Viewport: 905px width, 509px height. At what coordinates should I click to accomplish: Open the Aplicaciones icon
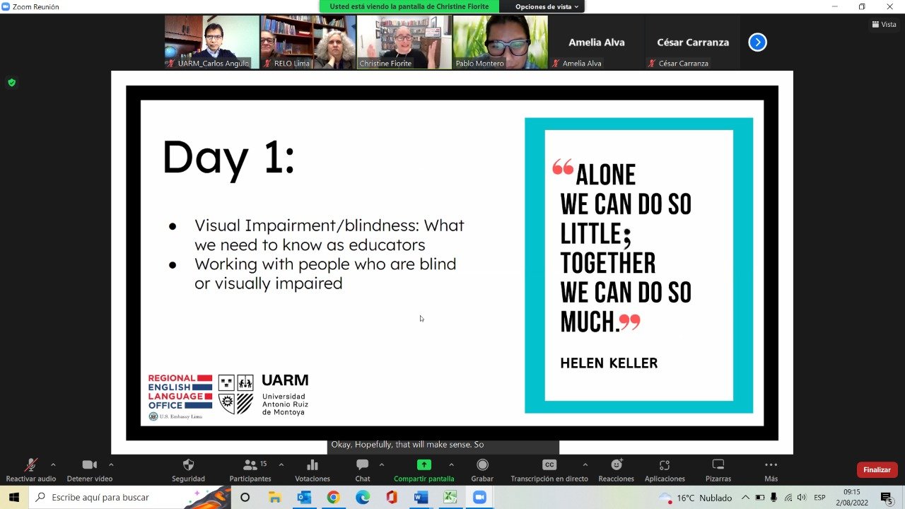tap(664, 465)
